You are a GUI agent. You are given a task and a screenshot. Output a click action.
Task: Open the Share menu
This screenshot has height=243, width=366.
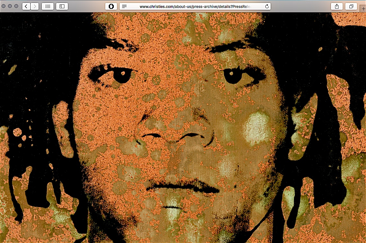tap(337, 6)
